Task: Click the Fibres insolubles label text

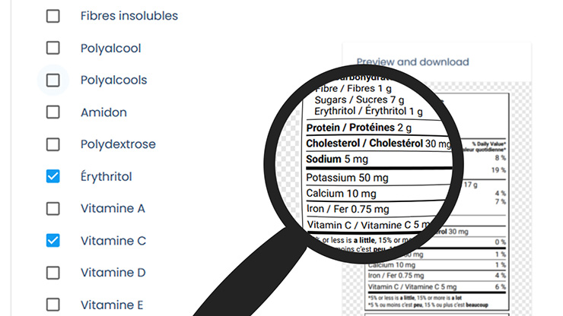Action: click(x=129, y=16)
